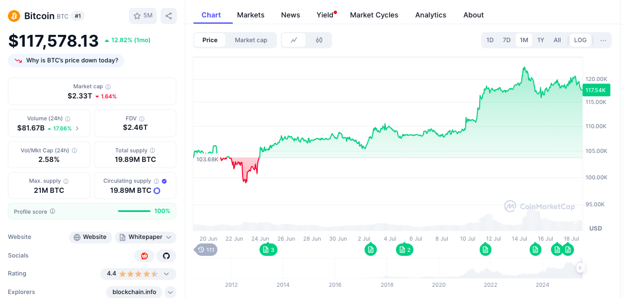The width and height of the screenshot is (624, 298).
Task: Open the Market Cycles tab
Action: tap(374, 15)
